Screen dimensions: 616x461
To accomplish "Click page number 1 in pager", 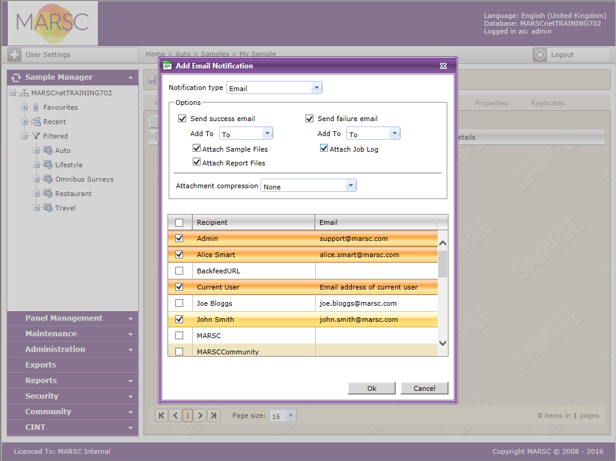I will [188, 415].
